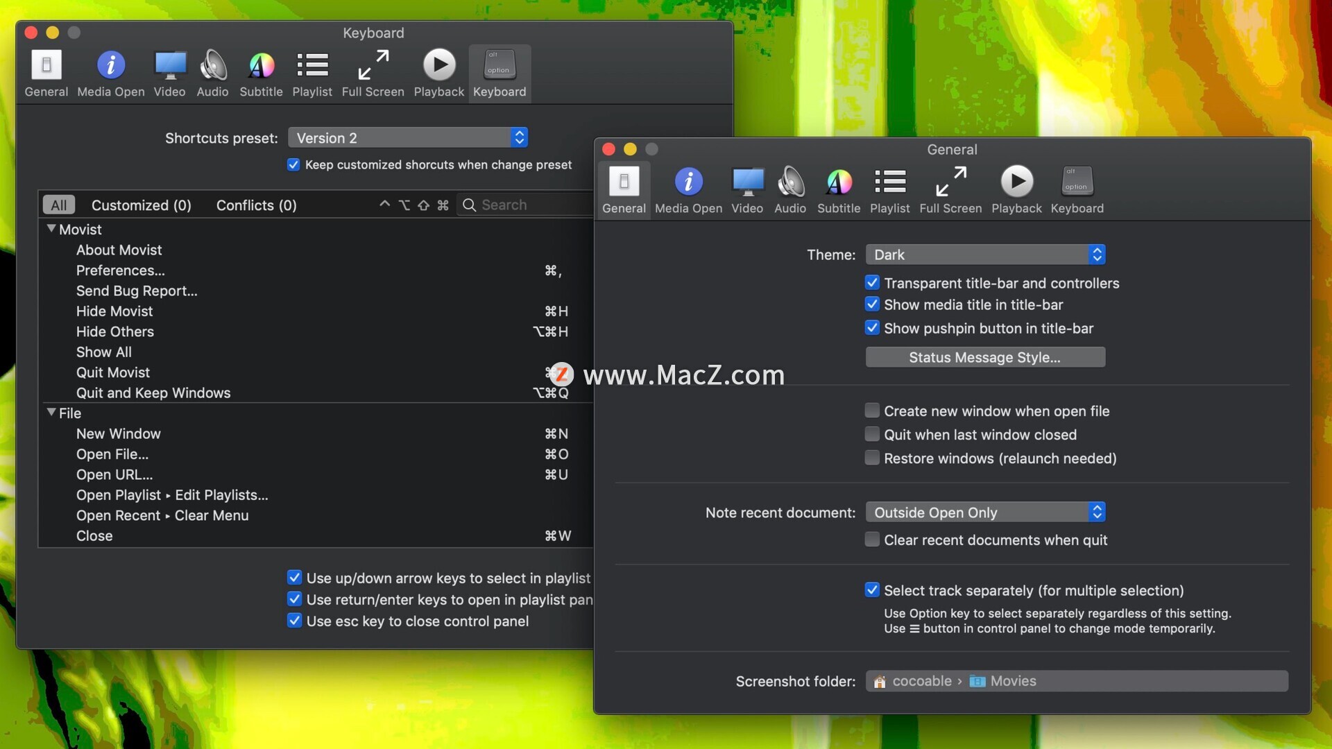Open Full Screen pane in Keyboard window
The width and height of the screenshot is (1332, 749).
(373, 74)
